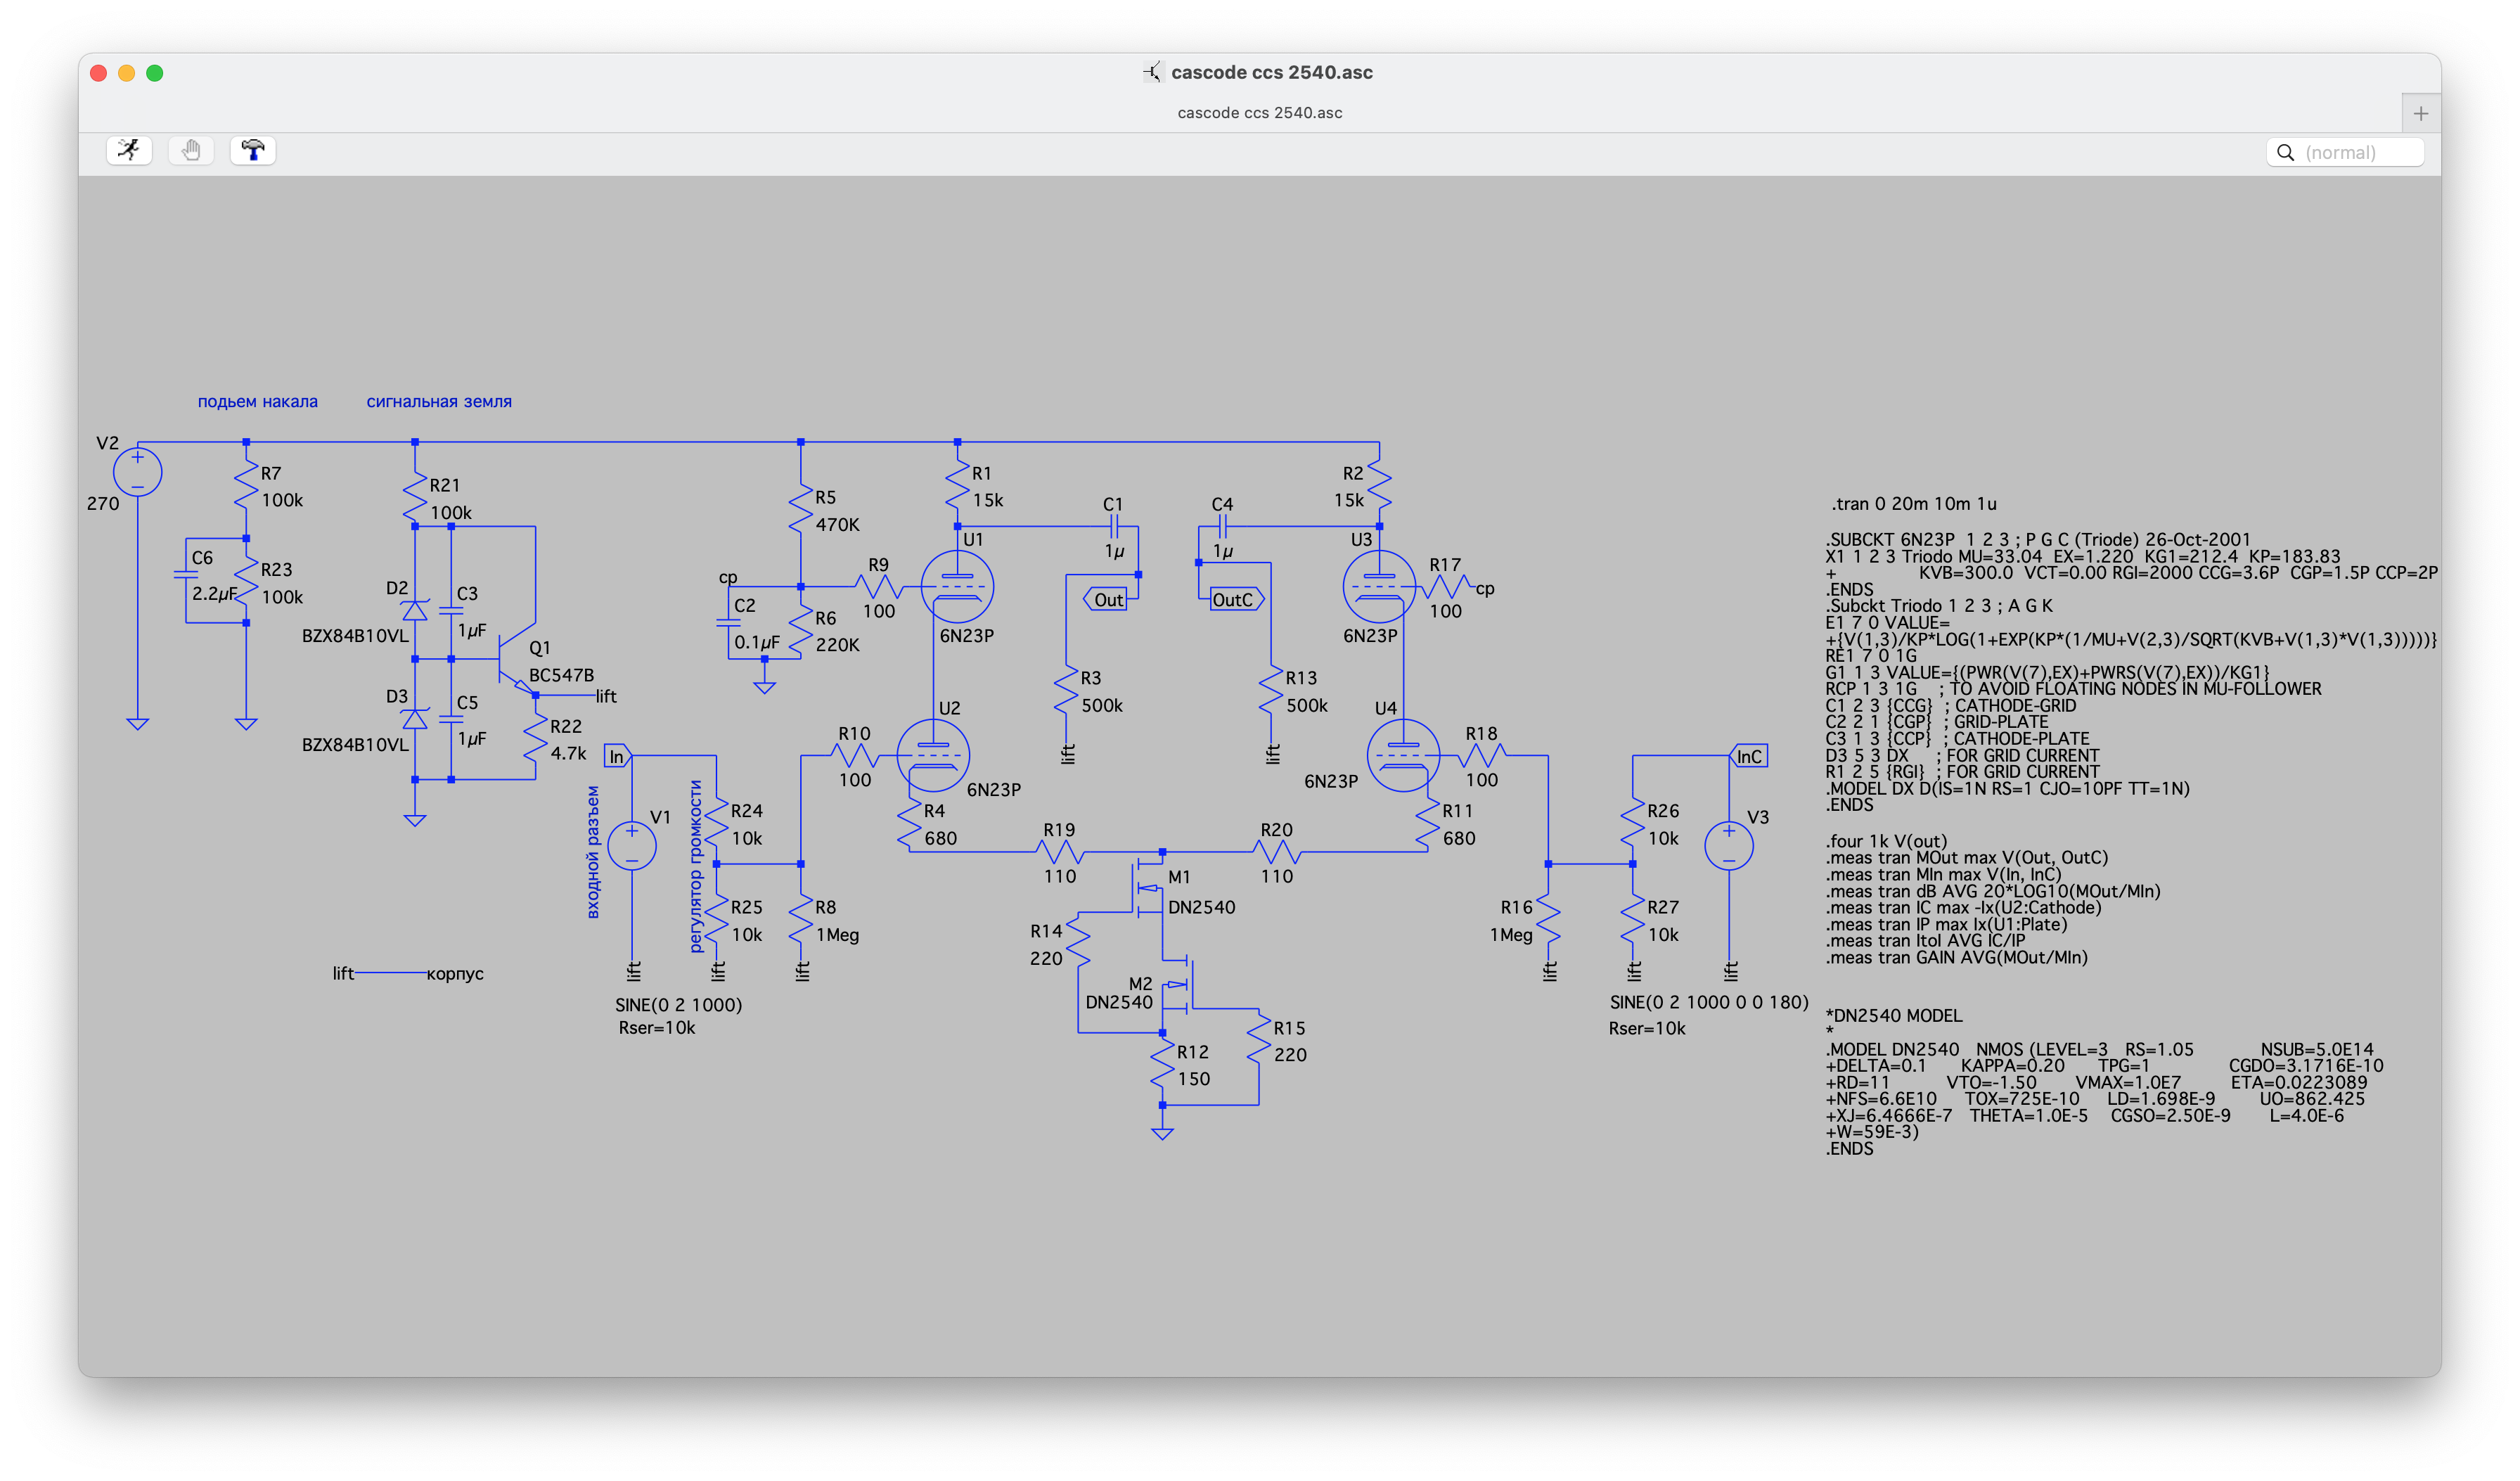Open the Control Panel hammer icon
Image resolution: width=2520 pixels, height=1481 pixels.
(x=253, y=150)
